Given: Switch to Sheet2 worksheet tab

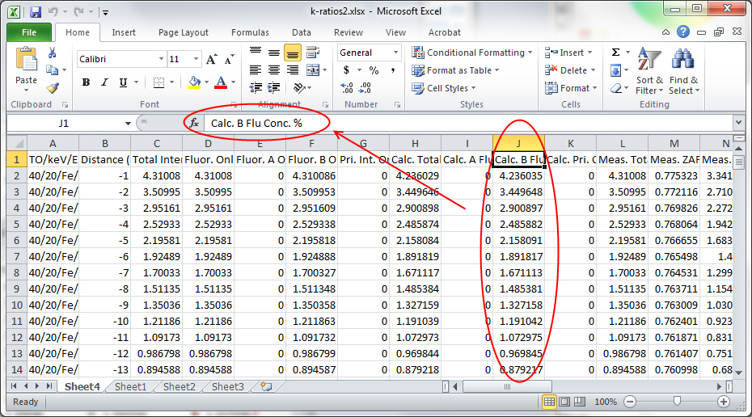Looking at the screenshot, I should (179, 387).
